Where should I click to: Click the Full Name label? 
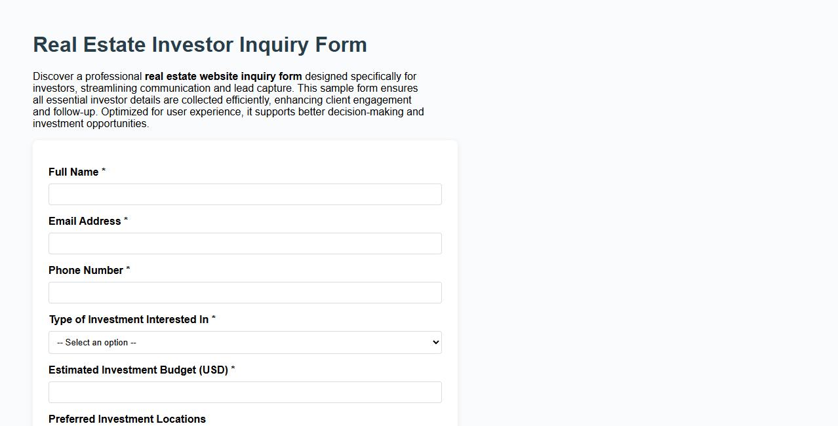[73, 172]
